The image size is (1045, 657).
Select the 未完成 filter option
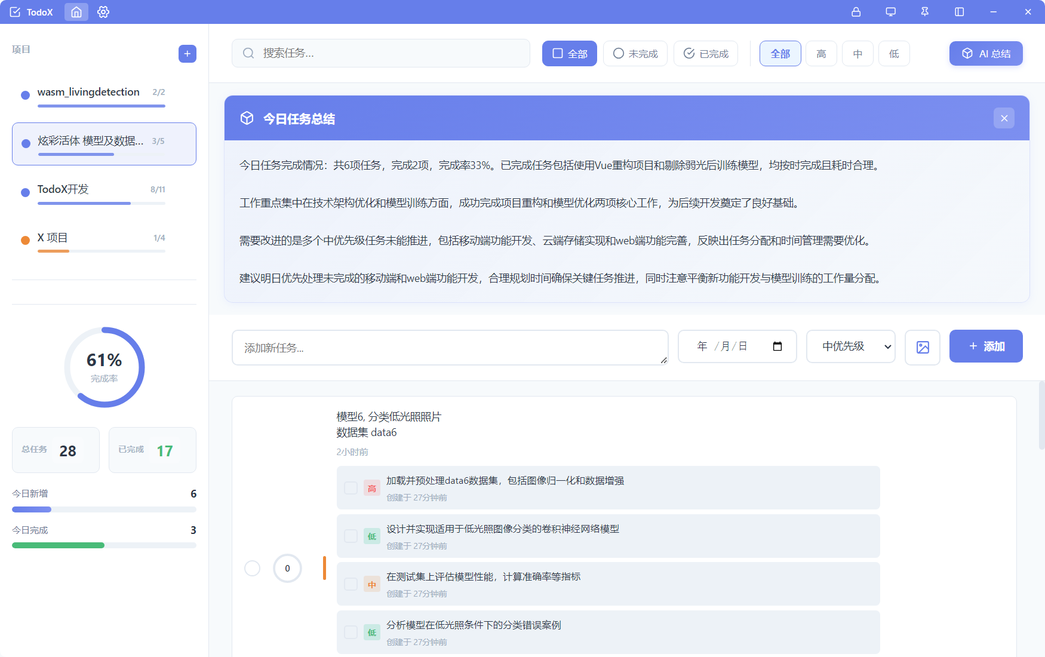635,53
